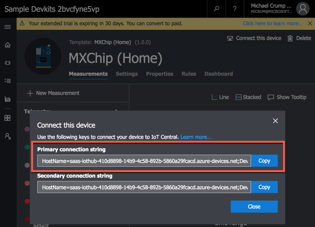Click the Learn more link in dialog
This screenshot has width=315, height=227.
(x=196, y=137)
